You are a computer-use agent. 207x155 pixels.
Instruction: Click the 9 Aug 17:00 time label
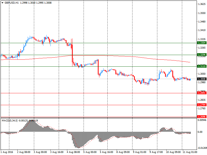pos(156,152)
